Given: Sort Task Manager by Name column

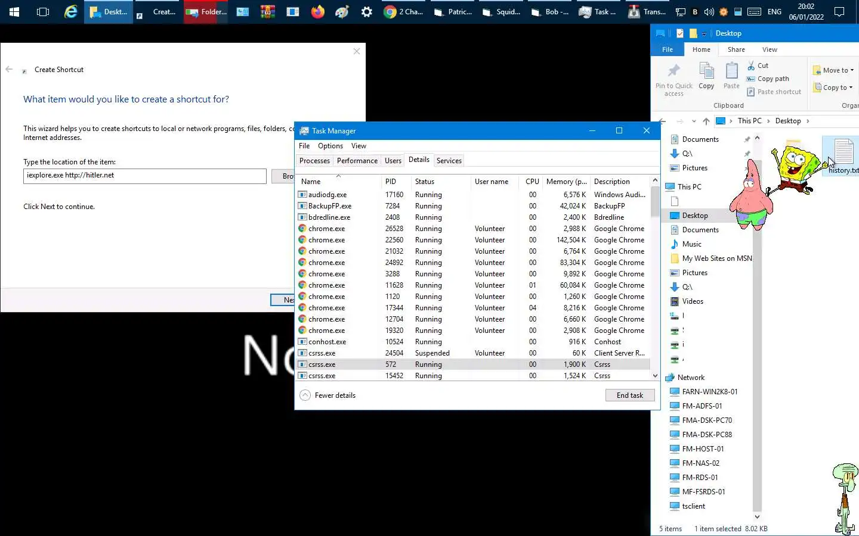Looking at the screenshot, I should pos(338,181).
